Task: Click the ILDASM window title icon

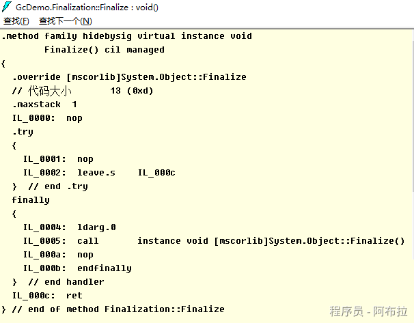Action: tap(7, 7)
